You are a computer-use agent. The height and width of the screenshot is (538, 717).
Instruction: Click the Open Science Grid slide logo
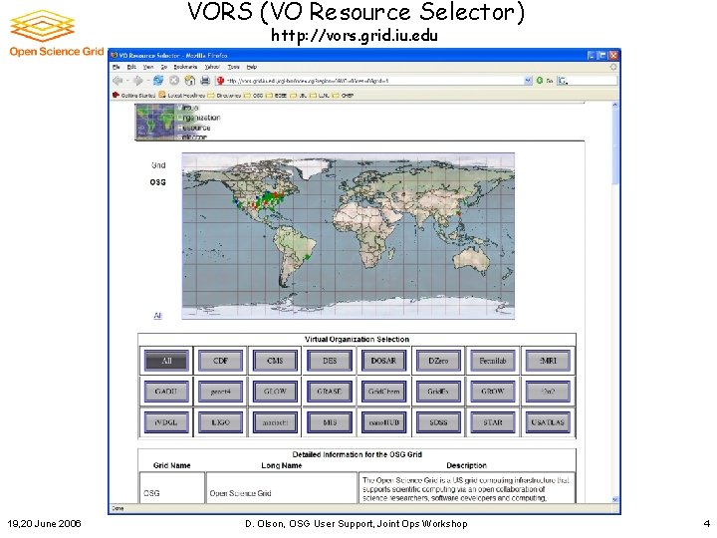56,33
